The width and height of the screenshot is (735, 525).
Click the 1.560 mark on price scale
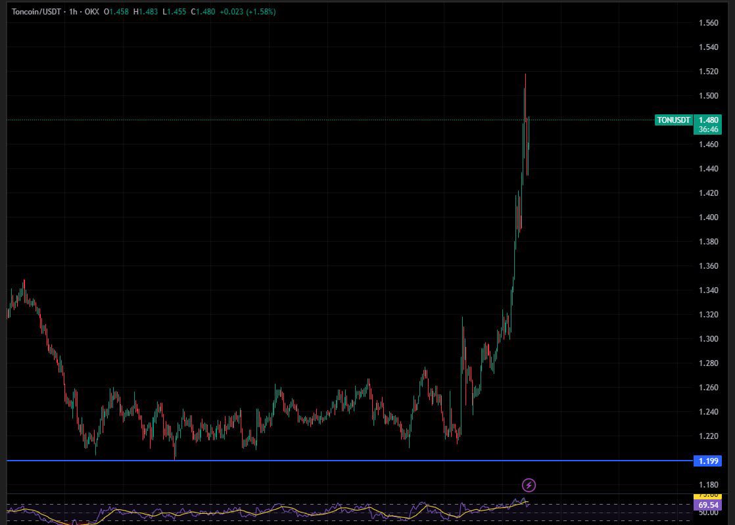[708, 23]
